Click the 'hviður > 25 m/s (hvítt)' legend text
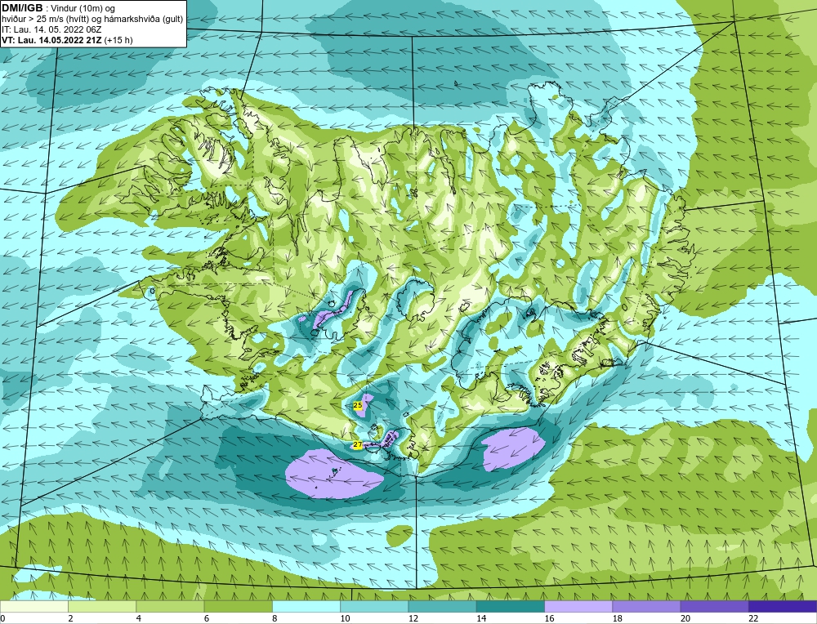The image size is (817, 624). 45,19
